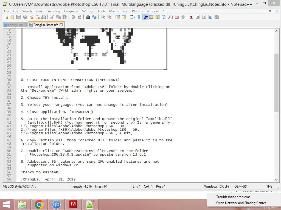Zoom in with the magnifier plus icon
The width and height of the screenshot is (281, 210).
tap(103, 17)
